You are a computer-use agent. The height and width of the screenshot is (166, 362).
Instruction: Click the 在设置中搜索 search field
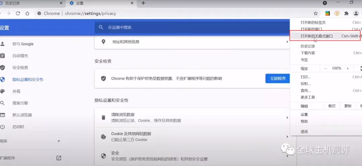192,27
